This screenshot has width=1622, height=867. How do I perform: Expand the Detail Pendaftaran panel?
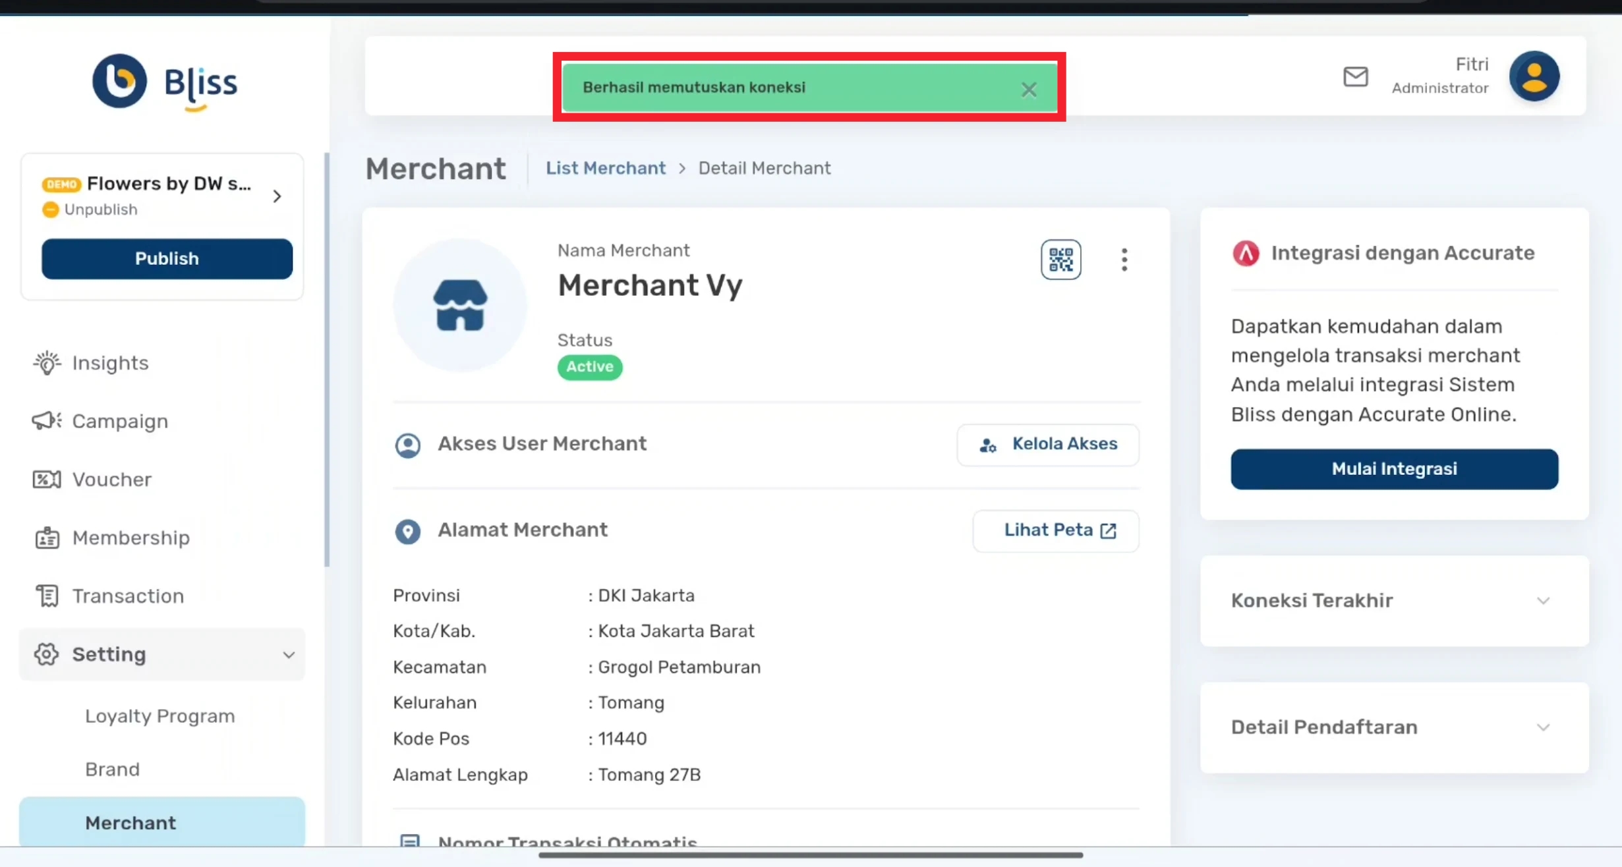point(1542,727)
